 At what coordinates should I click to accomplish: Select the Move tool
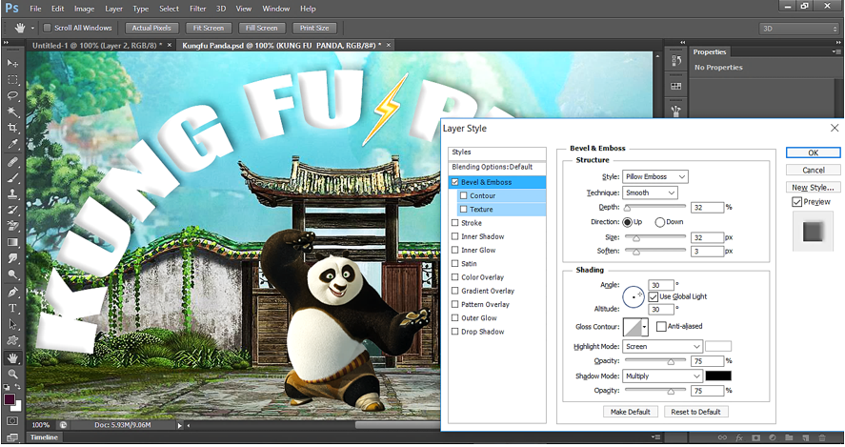pos(12,63)
